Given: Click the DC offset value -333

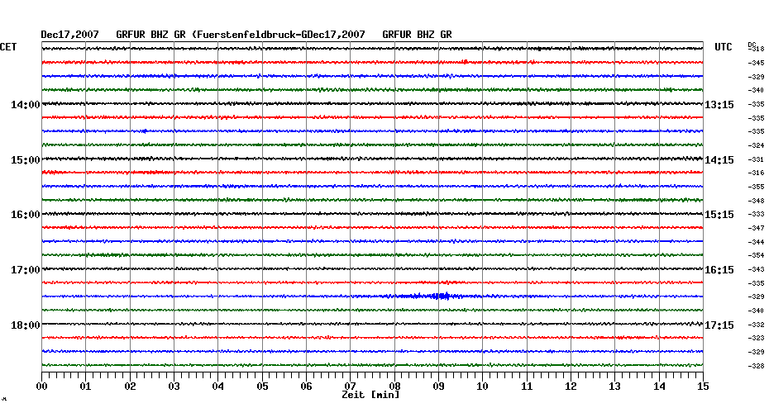Looking at the screenshot, I should click(x=756, y=215).
